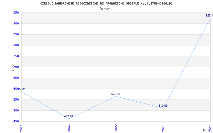
Task: Click the 800 y-axis tick label
Action: (x=16, y=45)
